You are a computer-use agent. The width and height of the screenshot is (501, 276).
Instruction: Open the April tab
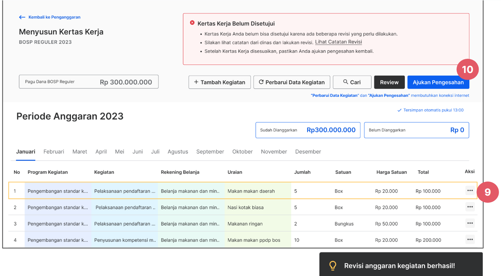tap(101, 152)
